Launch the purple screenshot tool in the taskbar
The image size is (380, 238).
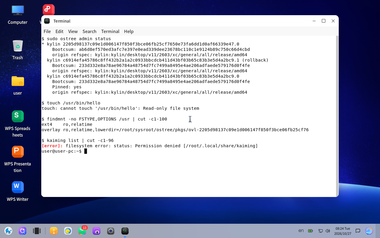(96, 231)
